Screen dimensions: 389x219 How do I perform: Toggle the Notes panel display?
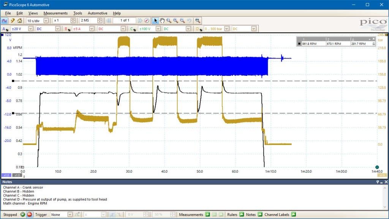tap(260, 214)
